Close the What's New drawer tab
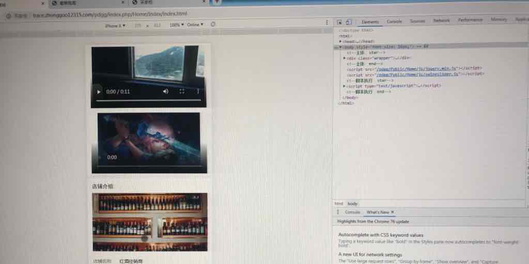529x264 pixels. pos(393,212)
